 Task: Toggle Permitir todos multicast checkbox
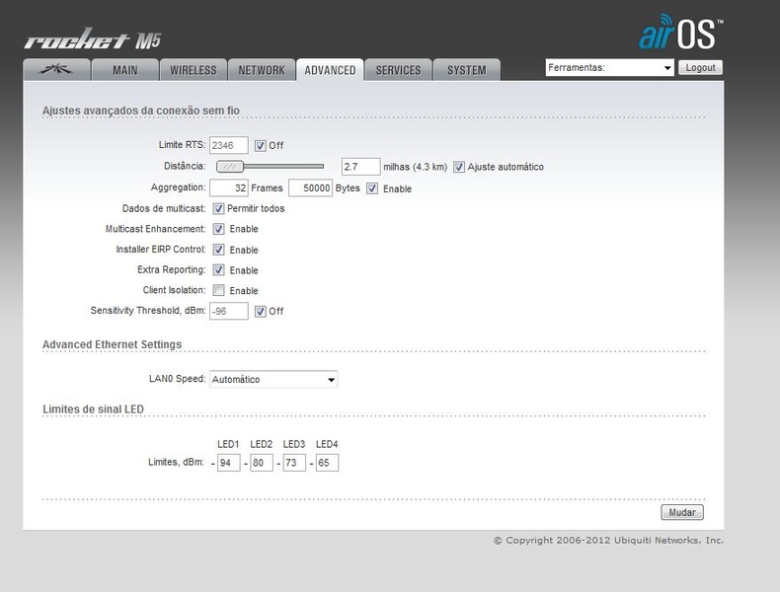pos(218,208)
